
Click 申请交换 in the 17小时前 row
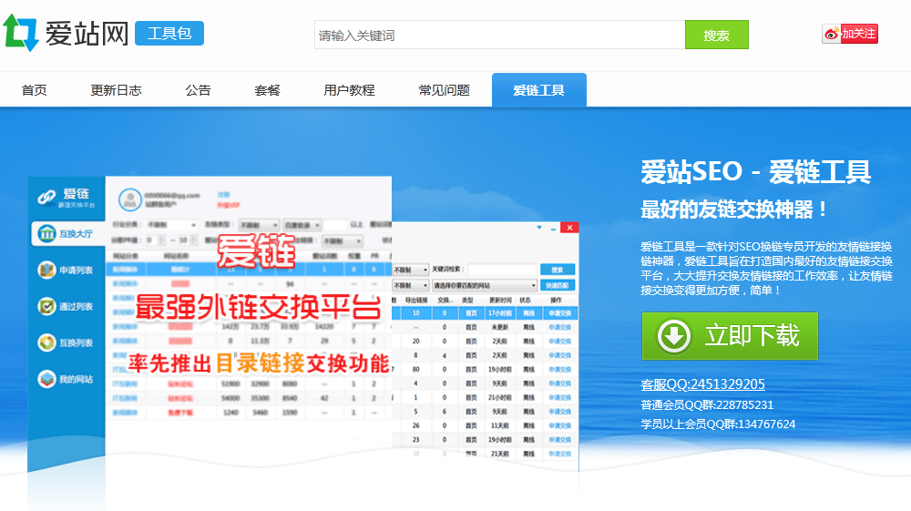click(x=560, y=313)
